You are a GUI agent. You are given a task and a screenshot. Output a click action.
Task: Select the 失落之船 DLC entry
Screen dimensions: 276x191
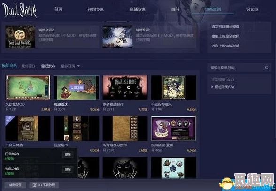tap(40, 171)
